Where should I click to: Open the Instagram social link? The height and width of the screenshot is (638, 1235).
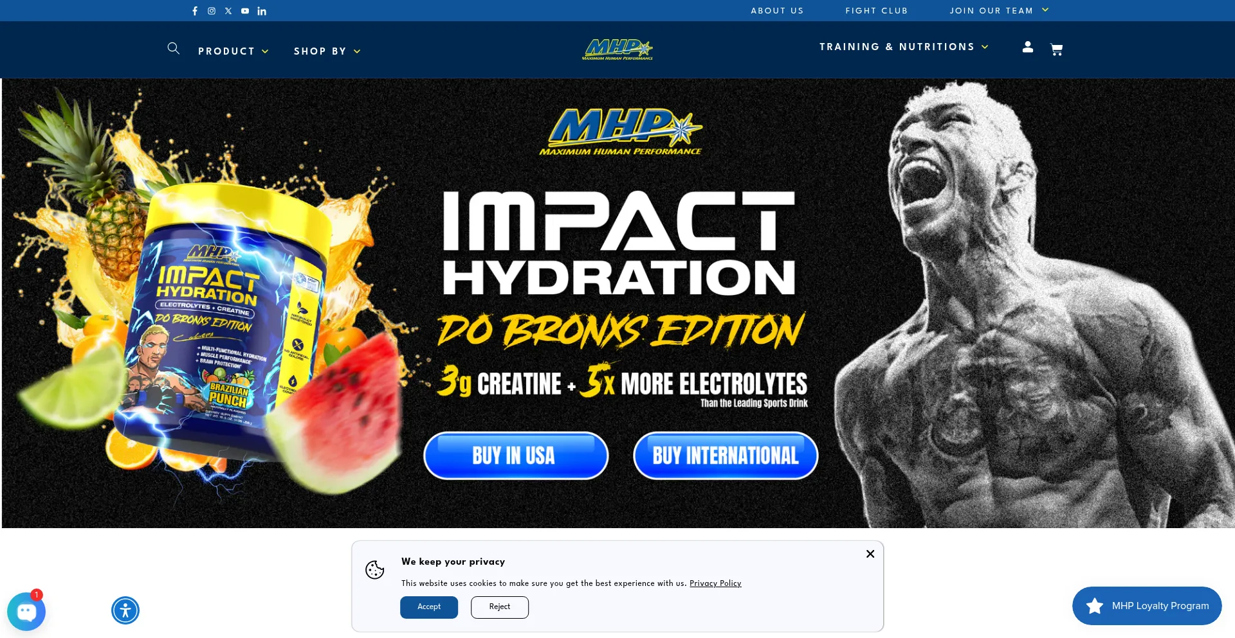(212, 11)
